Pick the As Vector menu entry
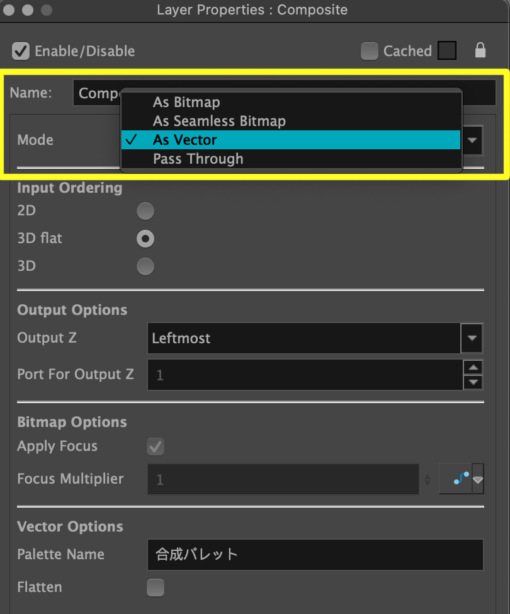Screen dimensions: 510x614 [x=185, y=140]
